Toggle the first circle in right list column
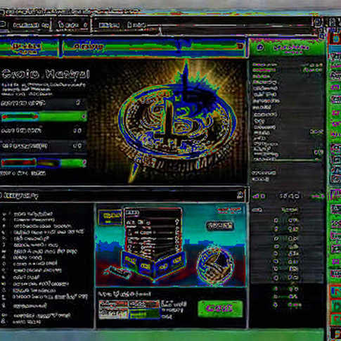 click(x=276, y=220)
